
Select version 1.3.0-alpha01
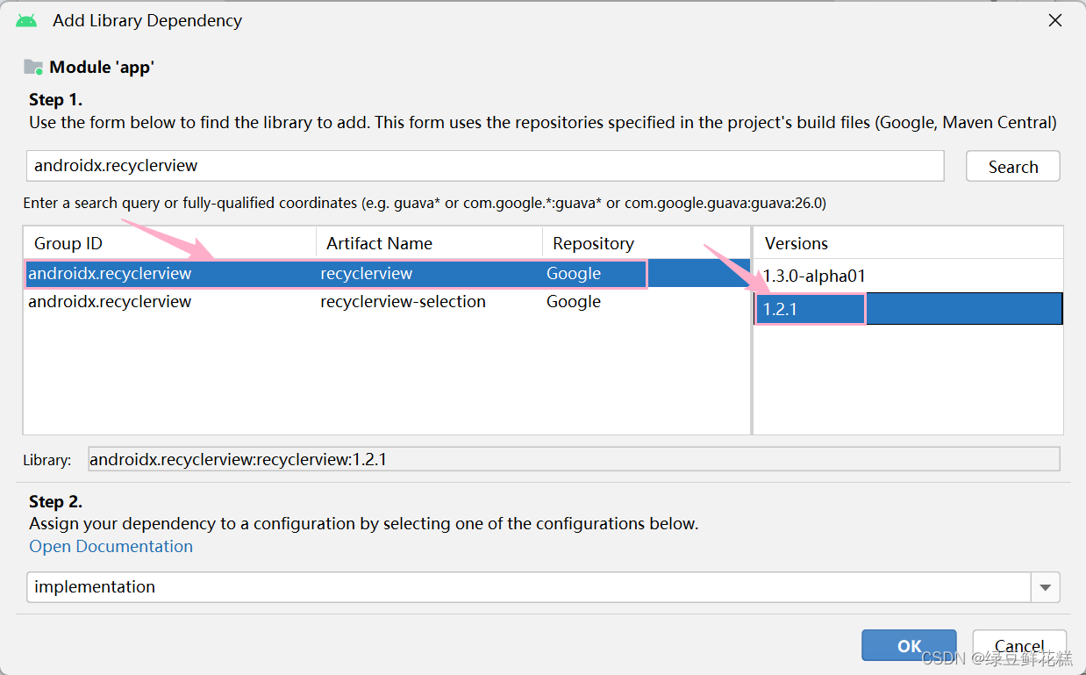coord(908,276)
